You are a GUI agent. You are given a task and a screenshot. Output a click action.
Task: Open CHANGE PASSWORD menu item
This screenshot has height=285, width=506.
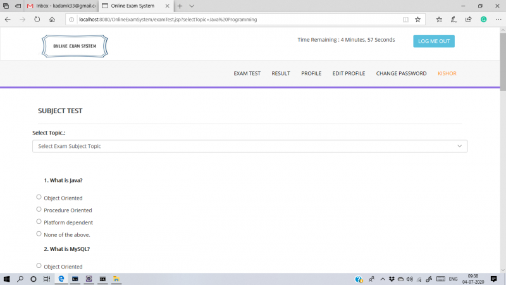(401, 73)
